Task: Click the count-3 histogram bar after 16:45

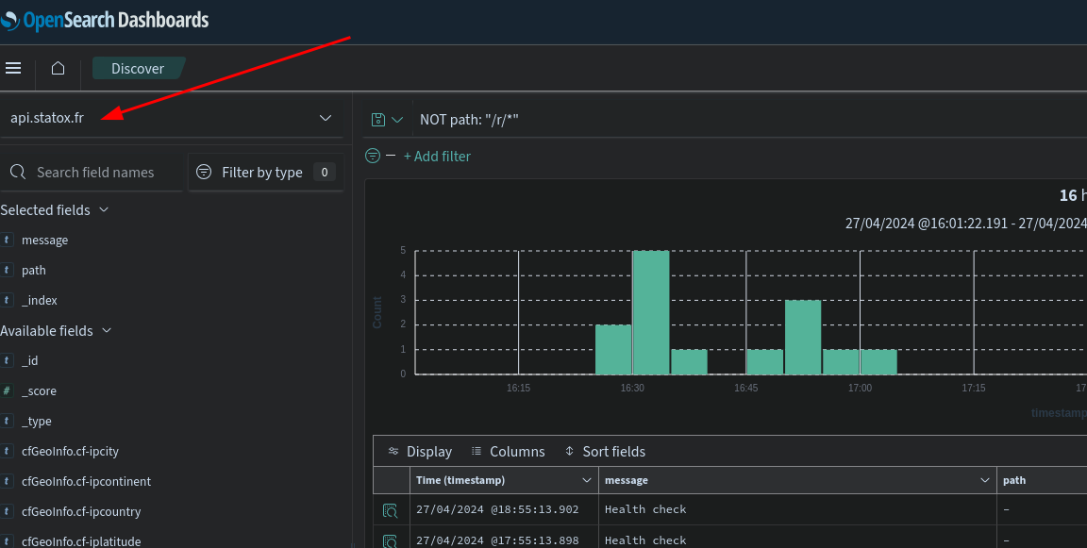Action: pyautogui.click(x=803, y=338)
